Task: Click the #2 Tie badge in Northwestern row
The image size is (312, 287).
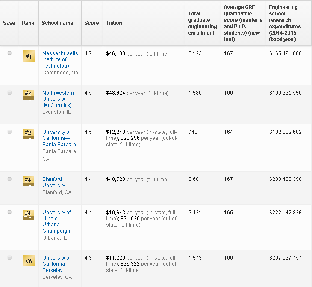Action: pos(28,95)
